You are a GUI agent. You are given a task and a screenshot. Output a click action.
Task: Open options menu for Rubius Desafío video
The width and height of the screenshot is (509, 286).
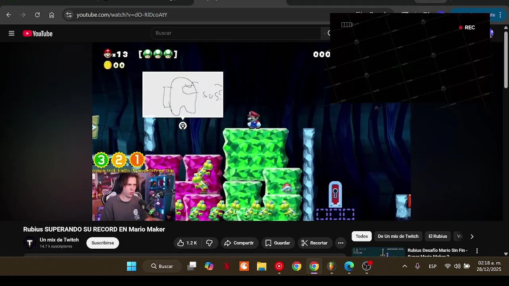(477, 251)
